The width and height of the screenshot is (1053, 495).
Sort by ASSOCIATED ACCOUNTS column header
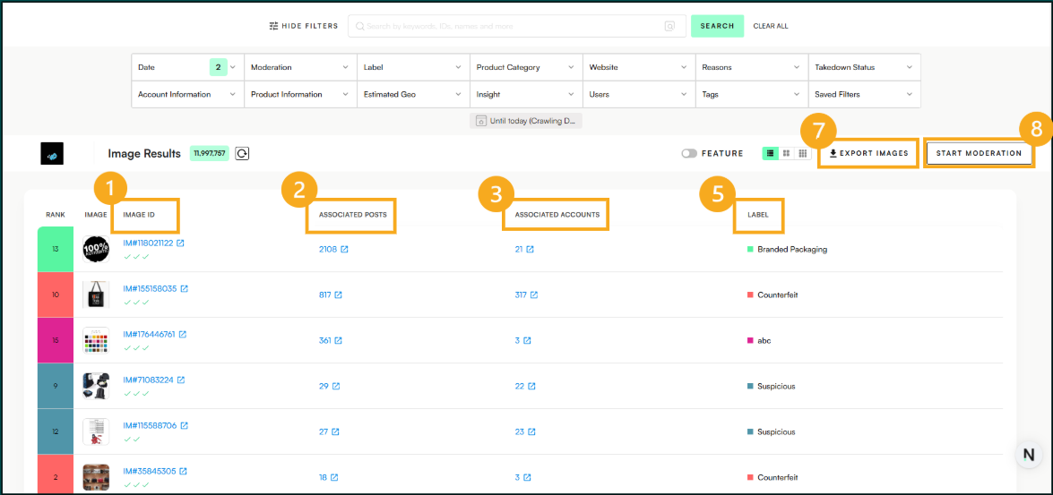pos(557,215)
